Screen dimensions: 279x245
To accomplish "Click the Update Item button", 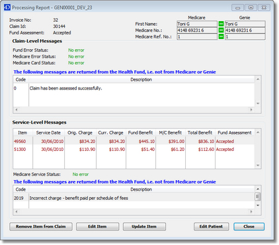I will coord(144,226).
